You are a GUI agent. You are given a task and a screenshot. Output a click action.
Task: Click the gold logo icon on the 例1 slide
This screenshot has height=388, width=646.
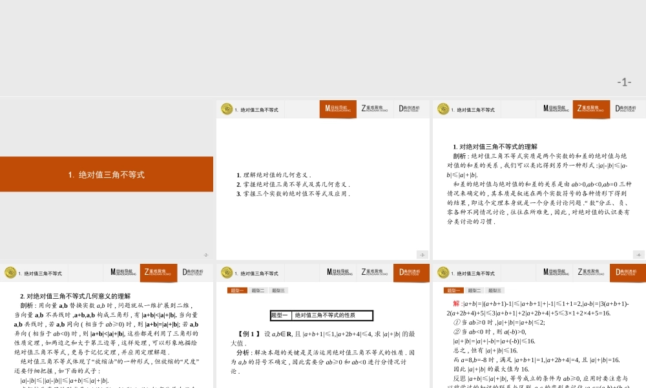pyautogui.click(x=227, y=273)
